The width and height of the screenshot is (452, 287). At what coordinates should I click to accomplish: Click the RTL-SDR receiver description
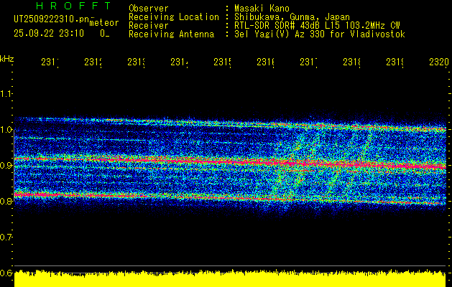(x=317, y=25)
